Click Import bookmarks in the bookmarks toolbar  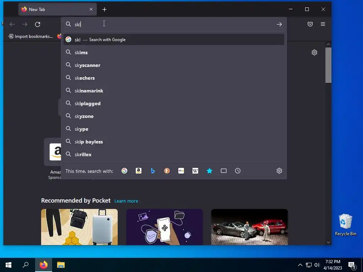(x=30, y=36)
